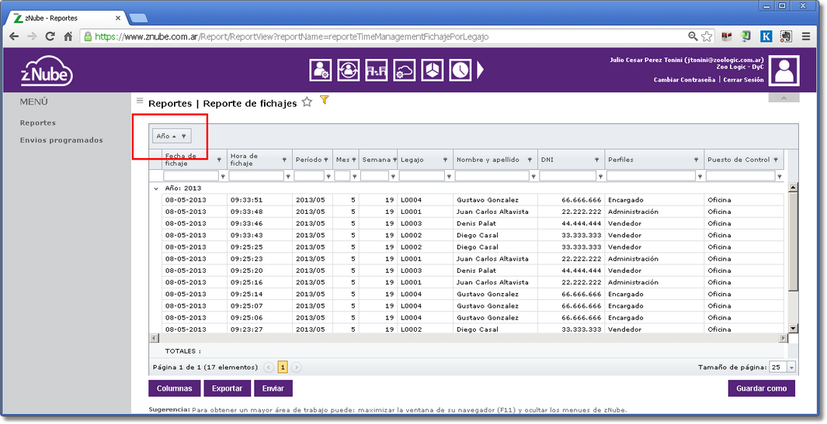Mark report as favorite with star icon
827x424 pixels.
[x=307, y=102]
